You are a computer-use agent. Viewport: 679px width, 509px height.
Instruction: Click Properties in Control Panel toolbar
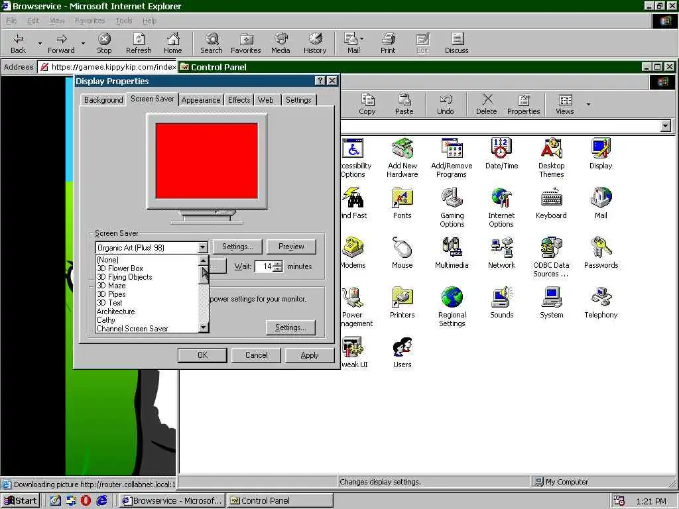click(524, 104)
